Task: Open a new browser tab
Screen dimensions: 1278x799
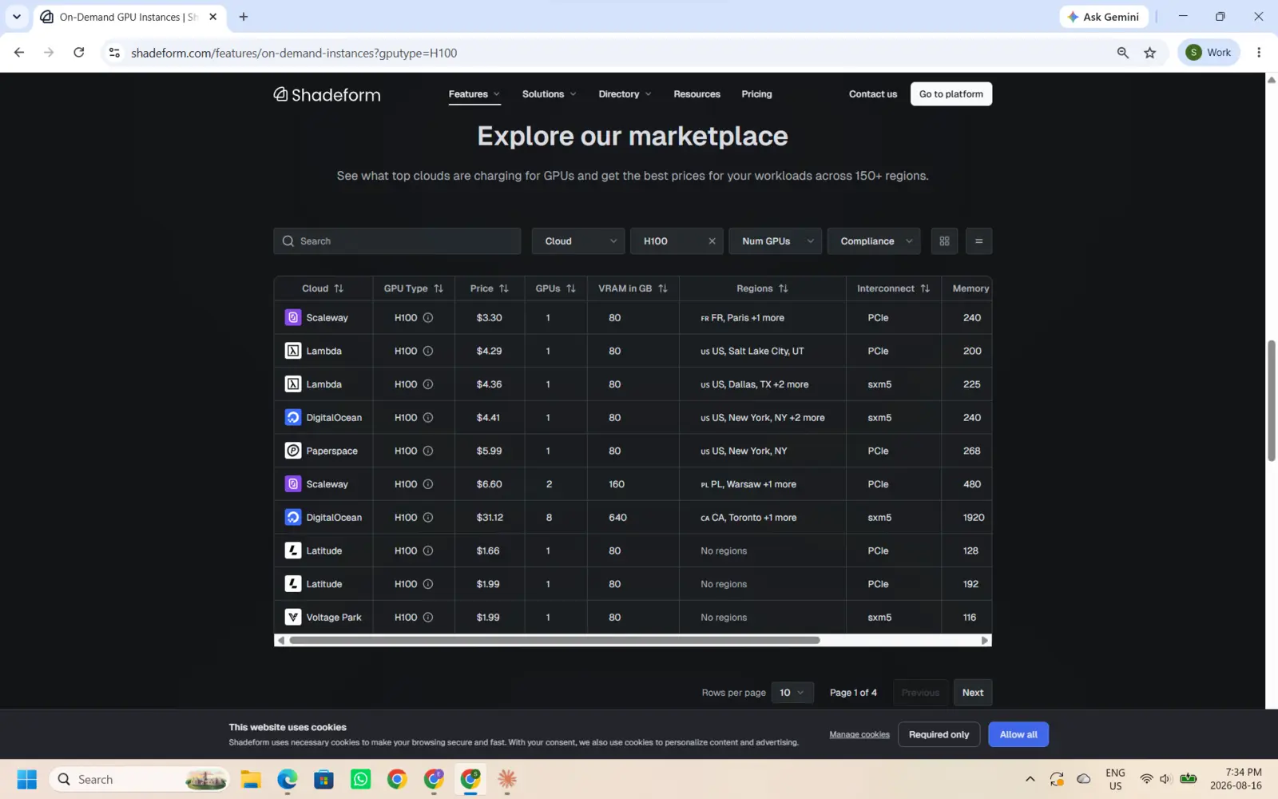Action: 244,17
